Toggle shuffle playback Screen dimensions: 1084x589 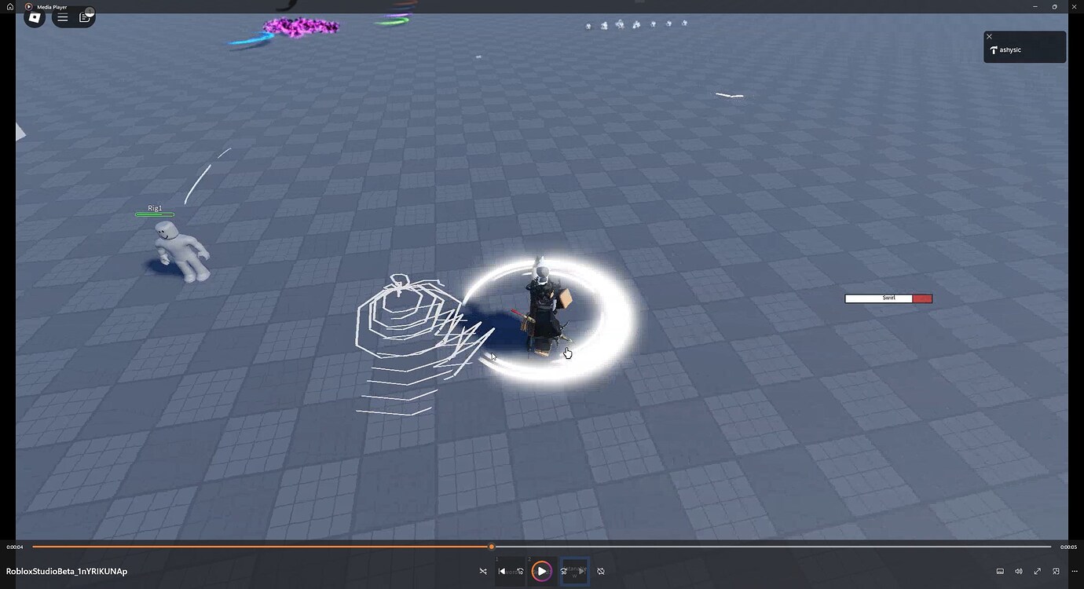coord(483,571)
